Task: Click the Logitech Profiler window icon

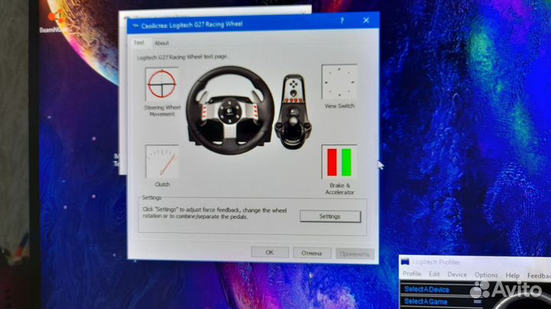Action: click(405, 262)
